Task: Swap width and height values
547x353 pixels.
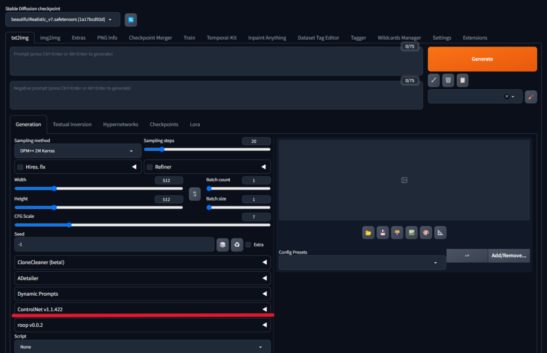Action: 194,194
